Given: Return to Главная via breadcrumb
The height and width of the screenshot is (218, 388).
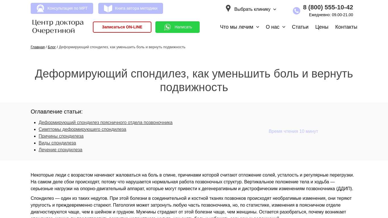Looking at the screenshot, I should pyautogui.click(x=37, y=47).
